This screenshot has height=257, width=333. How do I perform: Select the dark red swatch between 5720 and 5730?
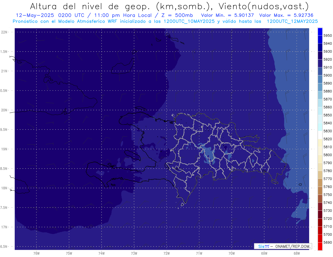(x=320, y=215)
